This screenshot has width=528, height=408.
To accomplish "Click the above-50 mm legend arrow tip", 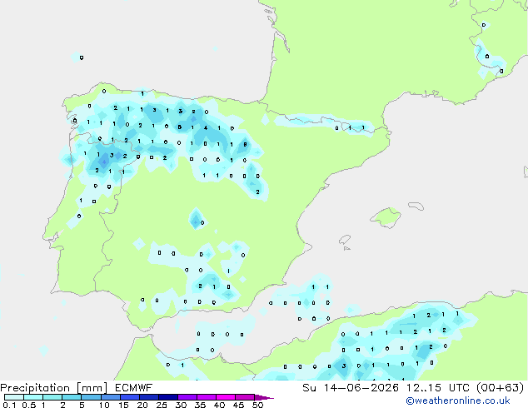I will (264, 397).
